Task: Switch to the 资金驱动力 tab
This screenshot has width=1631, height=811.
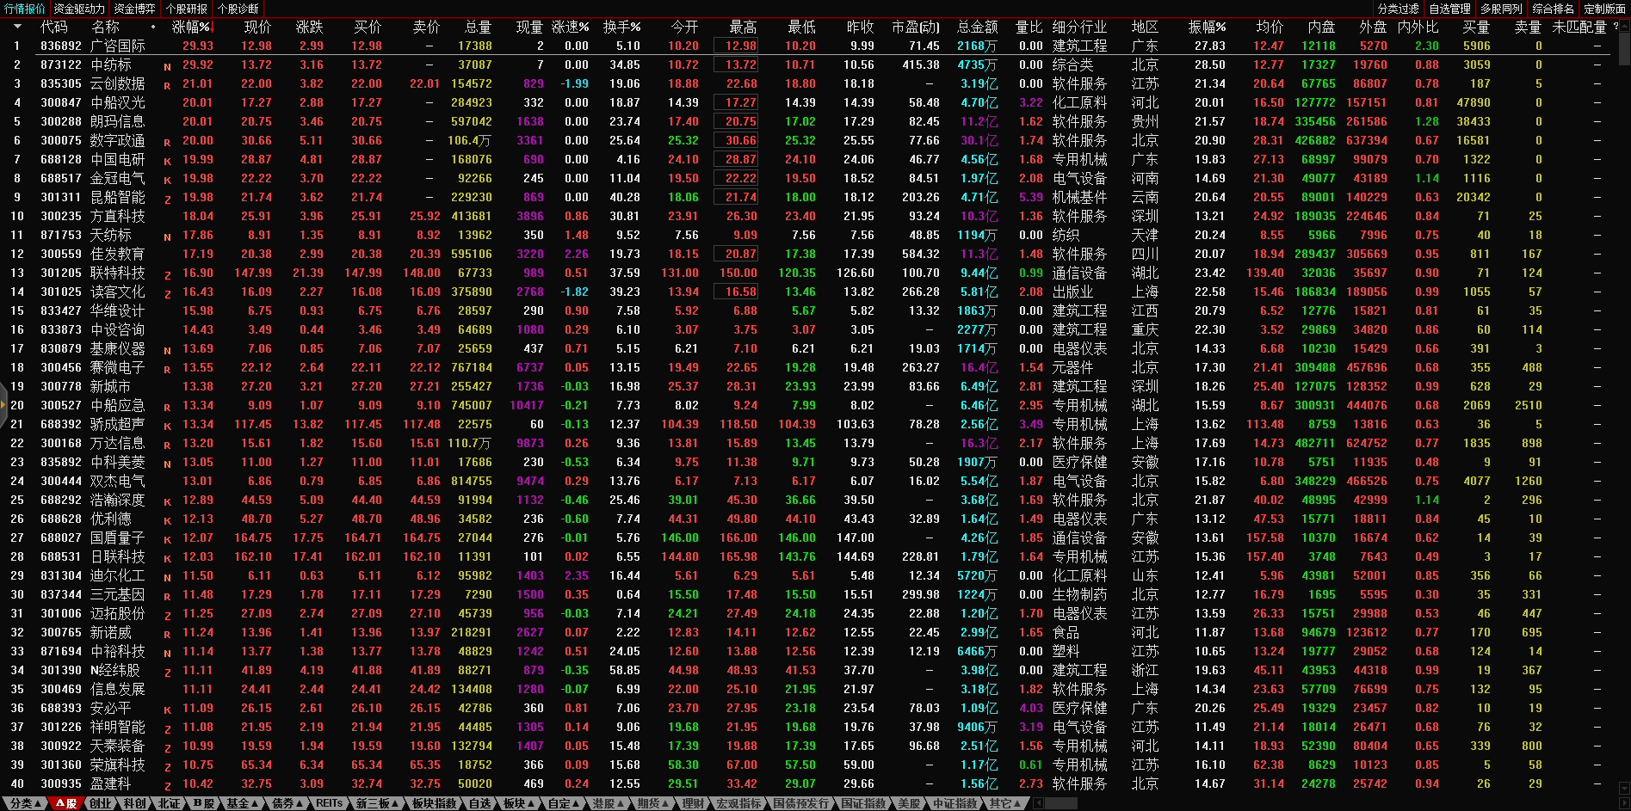Action: click(x=79, y=9)
